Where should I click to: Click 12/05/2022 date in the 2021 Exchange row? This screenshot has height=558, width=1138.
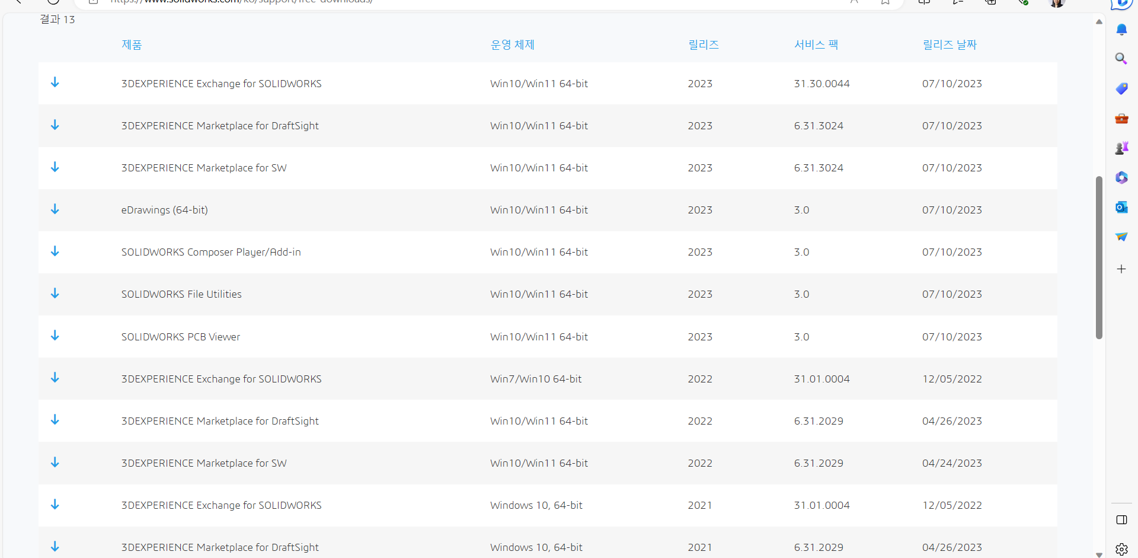coord(952,505)
